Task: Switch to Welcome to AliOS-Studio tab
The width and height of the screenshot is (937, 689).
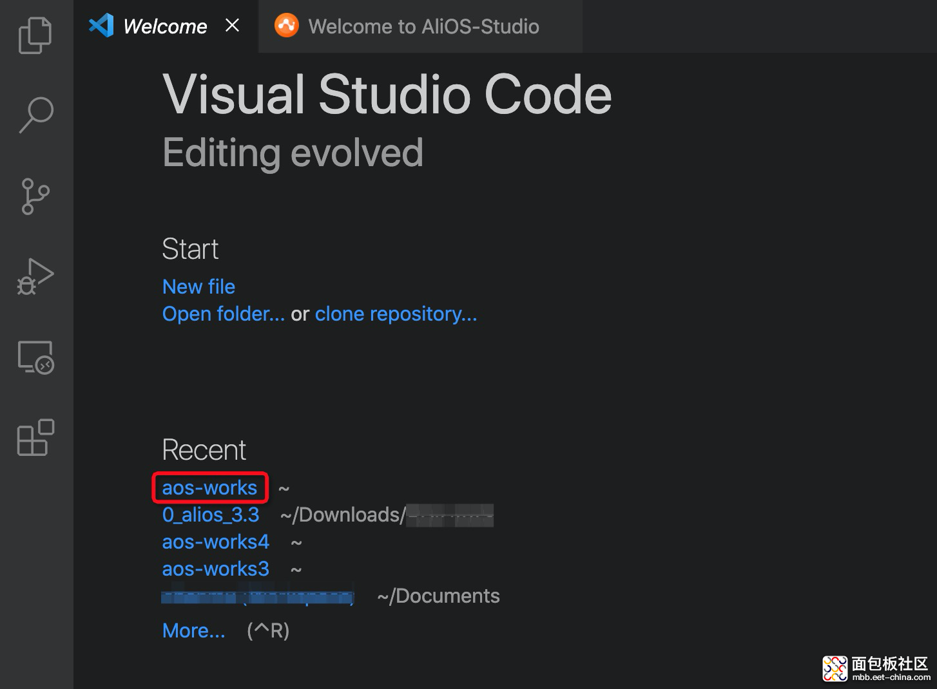Action: (420, 26)
